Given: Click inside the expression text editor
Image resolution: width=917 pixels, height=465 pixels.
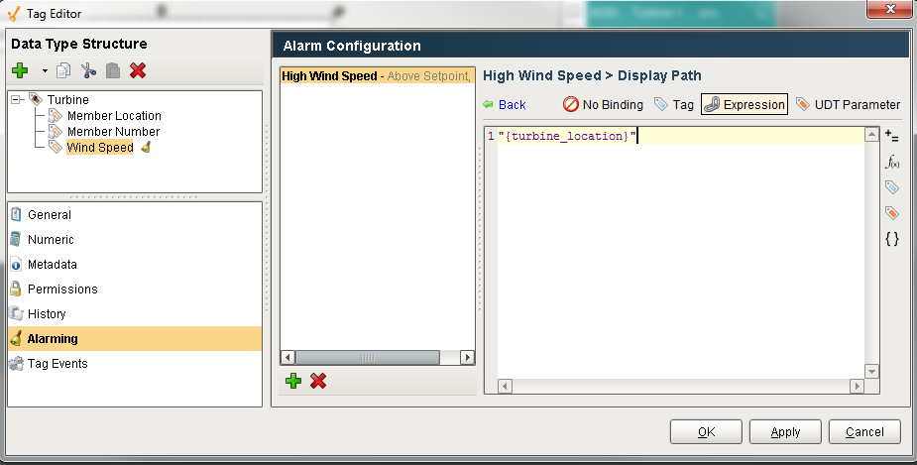Looking at the screenshot, I should [x=681, y=253].
